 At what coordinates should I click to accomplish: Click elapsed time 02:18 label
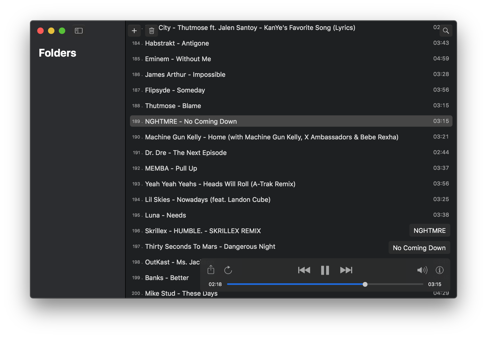point(215,284)
